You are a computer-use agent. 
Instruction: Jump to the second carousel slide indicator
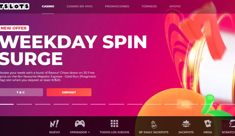point(24,104)
